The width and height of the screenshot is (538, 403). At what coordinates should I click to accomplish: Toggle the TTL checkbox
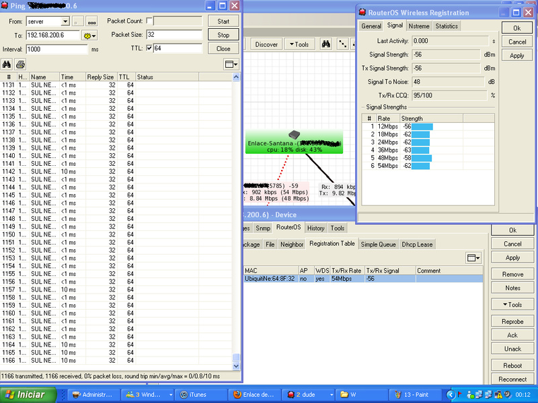tap(149, 48)
